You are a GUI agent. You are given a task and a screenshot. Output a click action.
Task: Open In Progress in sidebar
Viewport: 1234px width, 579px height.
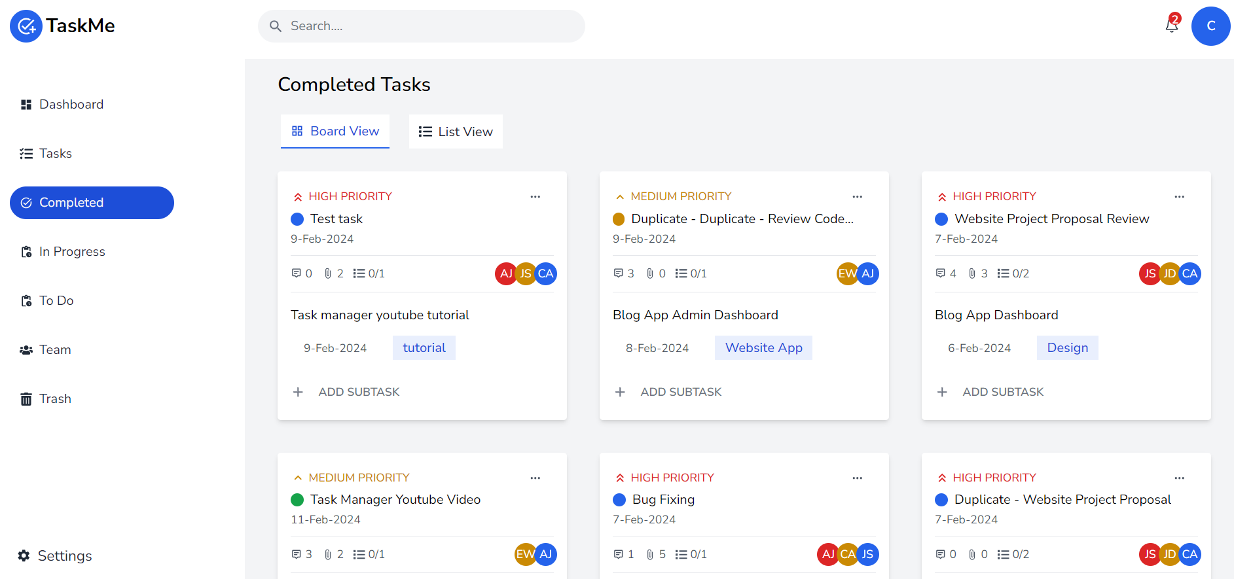[92, 252]
